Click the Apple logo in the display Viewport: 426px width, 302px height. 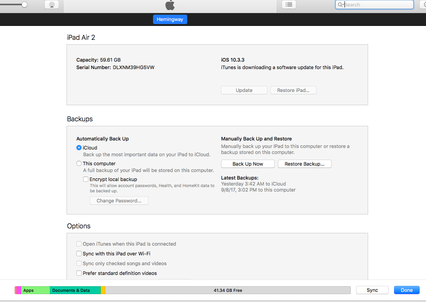tap(170, 5)
